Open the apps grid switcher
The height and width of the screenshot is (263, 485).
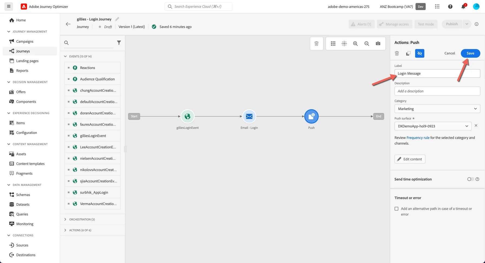[x=437, y=6]
